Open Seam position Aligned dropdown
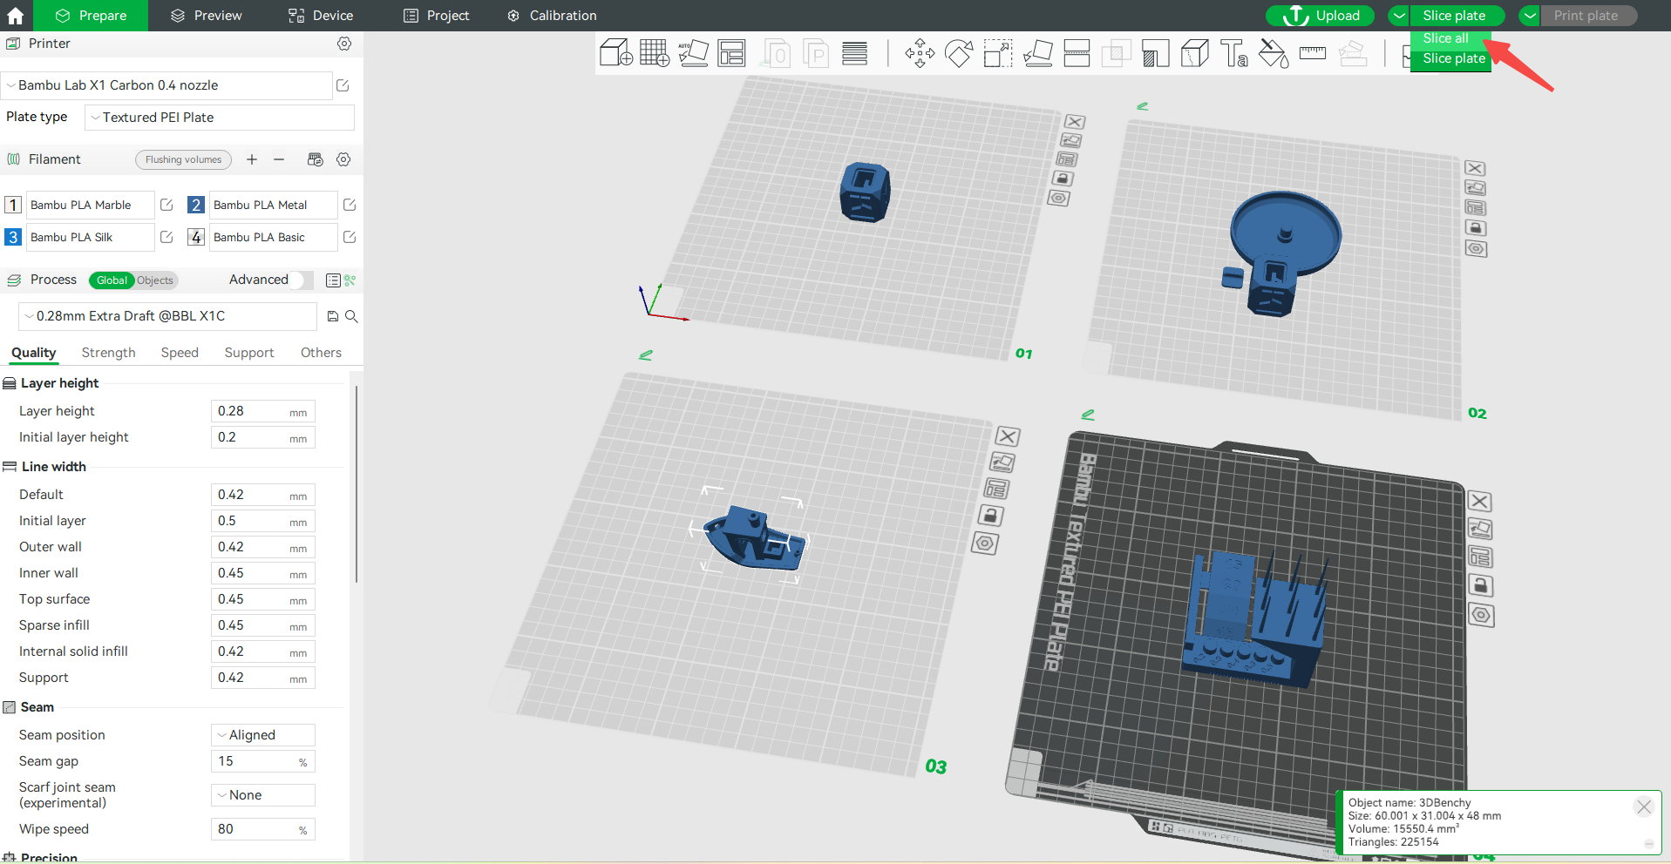This screenshot has width=1671, height=864. pyautogui.click(x=263, y=735)
